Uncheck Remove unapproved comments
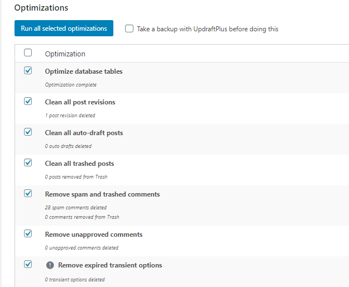The image size is (349, 287). (28, 233)
